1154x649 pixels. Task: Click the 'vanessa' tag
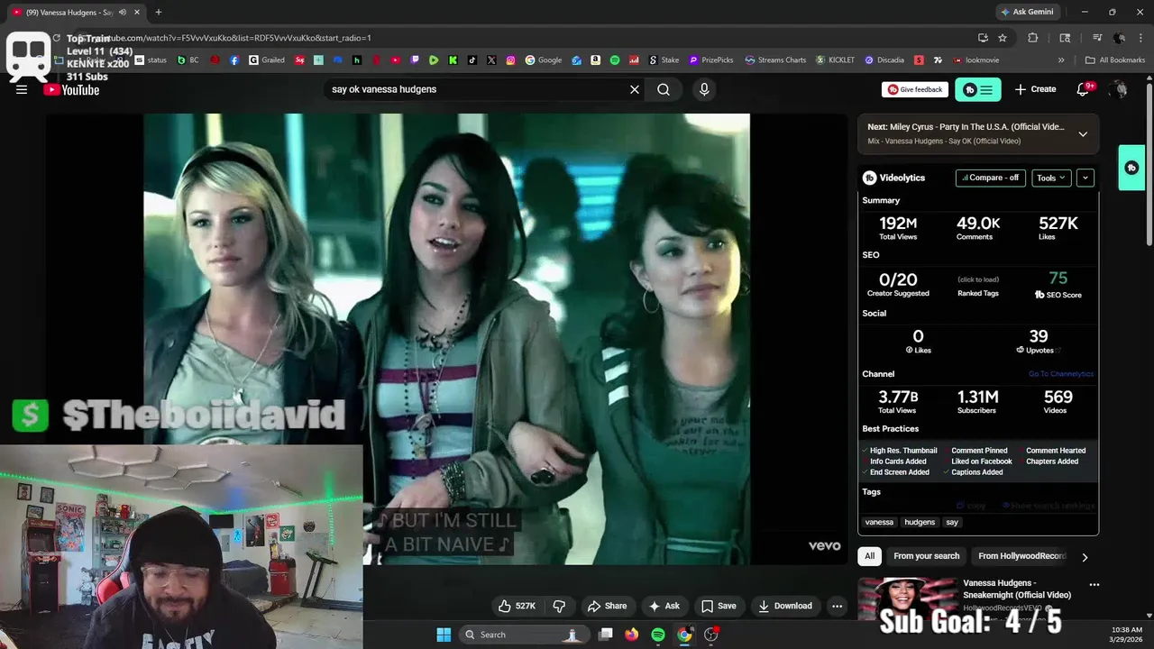(x=879, y=522)
